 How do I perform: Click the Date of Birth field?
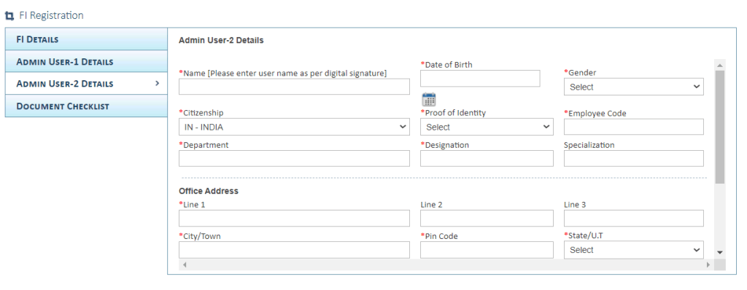[480, 79]
